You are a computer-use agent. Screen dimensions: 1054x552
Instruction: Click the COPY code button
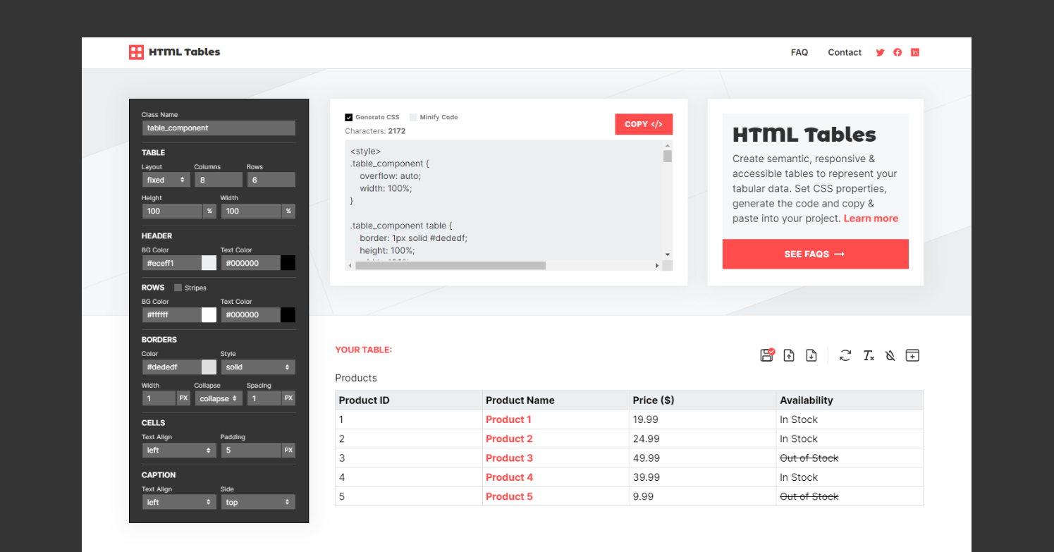pos(643,124)
